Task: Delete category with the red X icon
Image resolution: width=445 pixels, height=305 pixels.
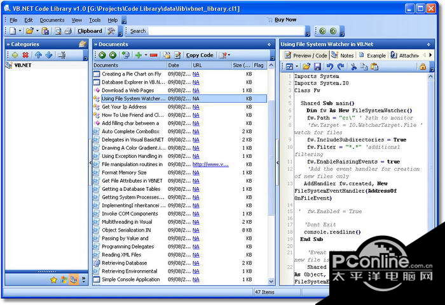Action: pos(25,55)
